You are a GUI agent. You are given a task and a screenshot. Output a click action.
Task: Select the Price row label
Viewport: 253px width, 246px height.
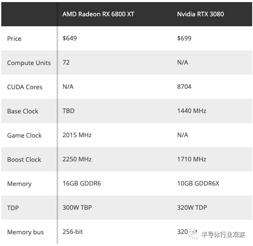(x=14, y=38)
